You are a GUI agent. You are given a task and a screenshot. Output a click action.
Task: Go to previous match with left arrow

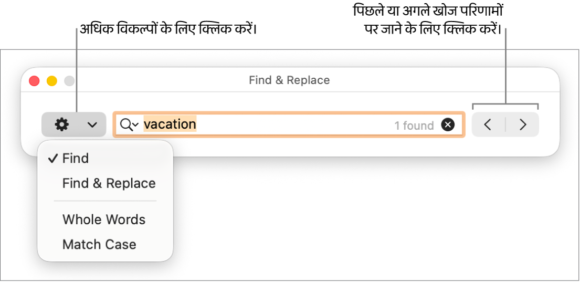click(488, 124)
